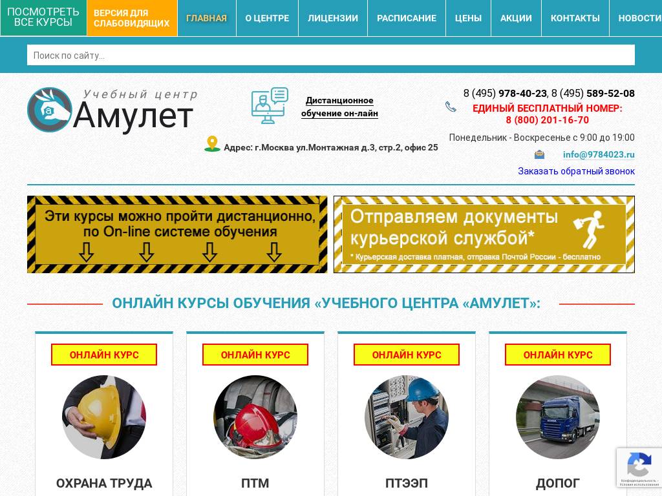
Task: Click the reCAPTCHA badge
Action: [x=639, y=467]
